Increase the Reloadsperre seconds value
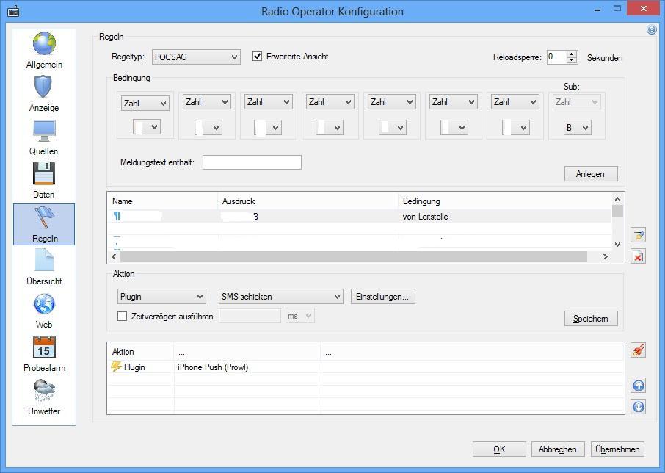This screenshot has width=665, height=473. (573, 54)
